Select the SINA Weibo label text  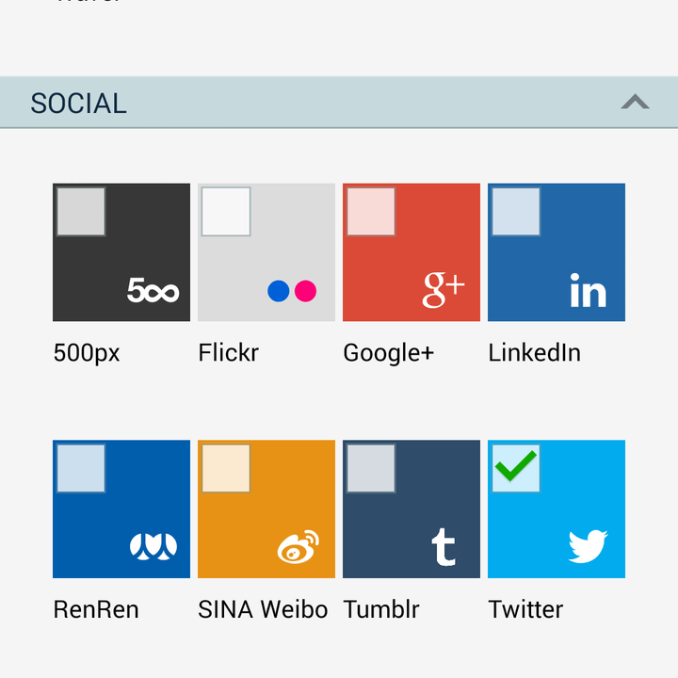[x=263, y=609]
